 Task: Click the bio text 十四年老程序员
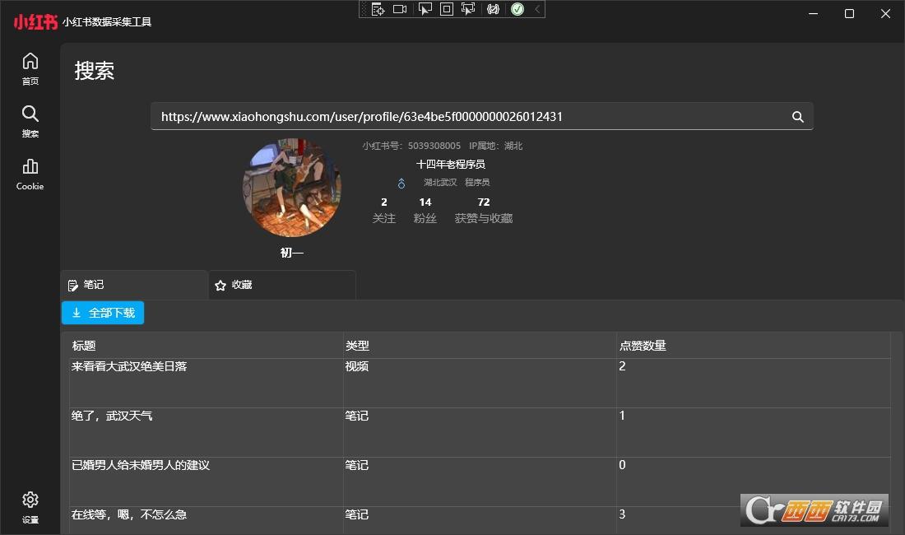point(451,165)
